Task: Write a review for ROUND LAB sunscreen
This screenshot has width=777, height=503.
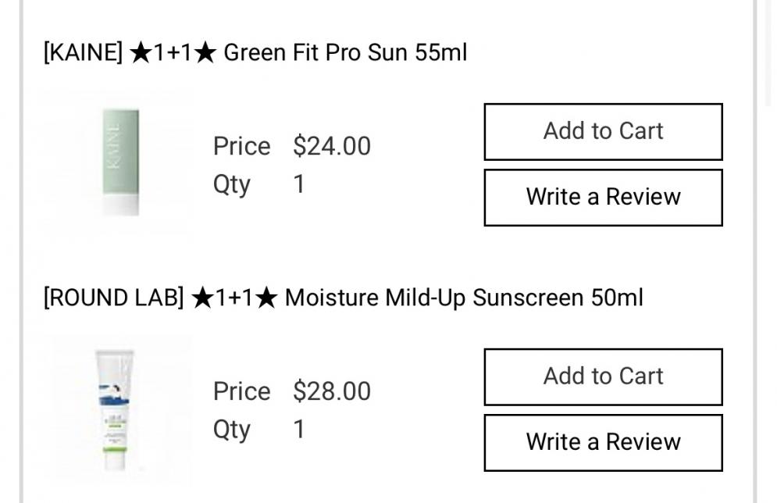Action: coord(603,442)
